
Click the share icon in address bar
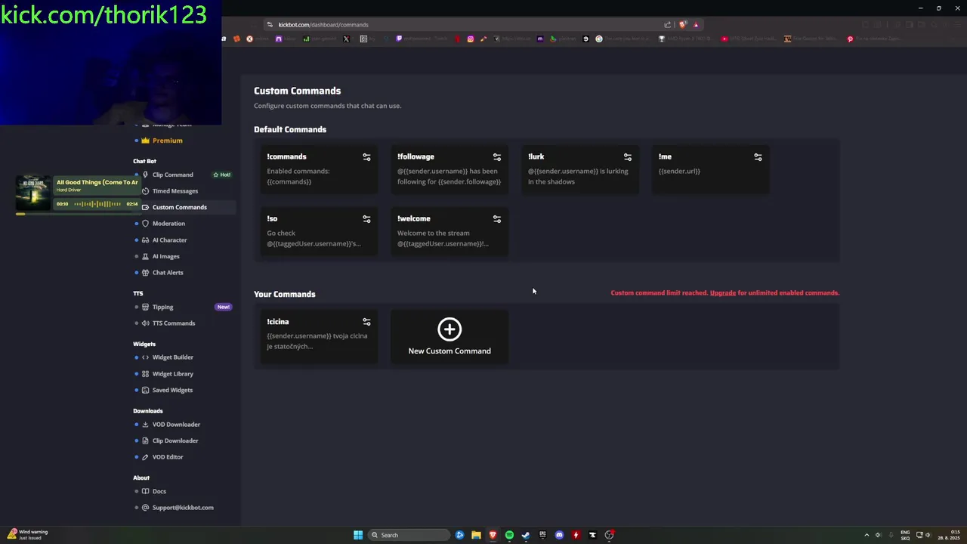click(x=667, y=25)
